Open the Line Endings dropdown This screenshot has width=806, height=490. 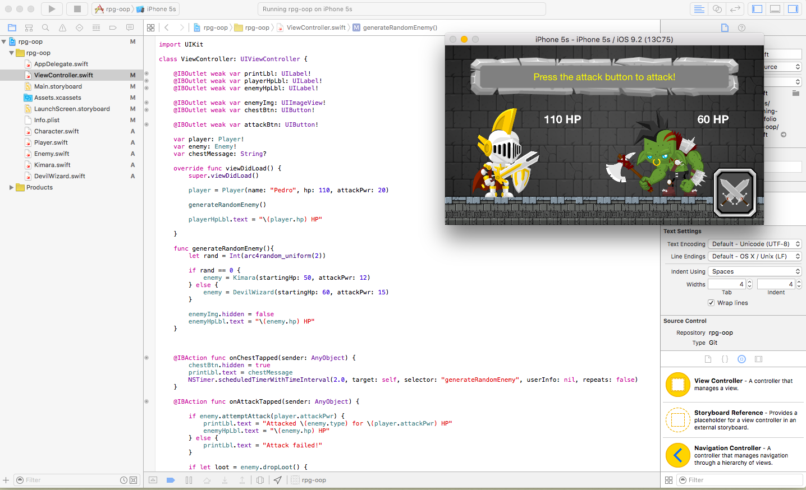(754, 256)
